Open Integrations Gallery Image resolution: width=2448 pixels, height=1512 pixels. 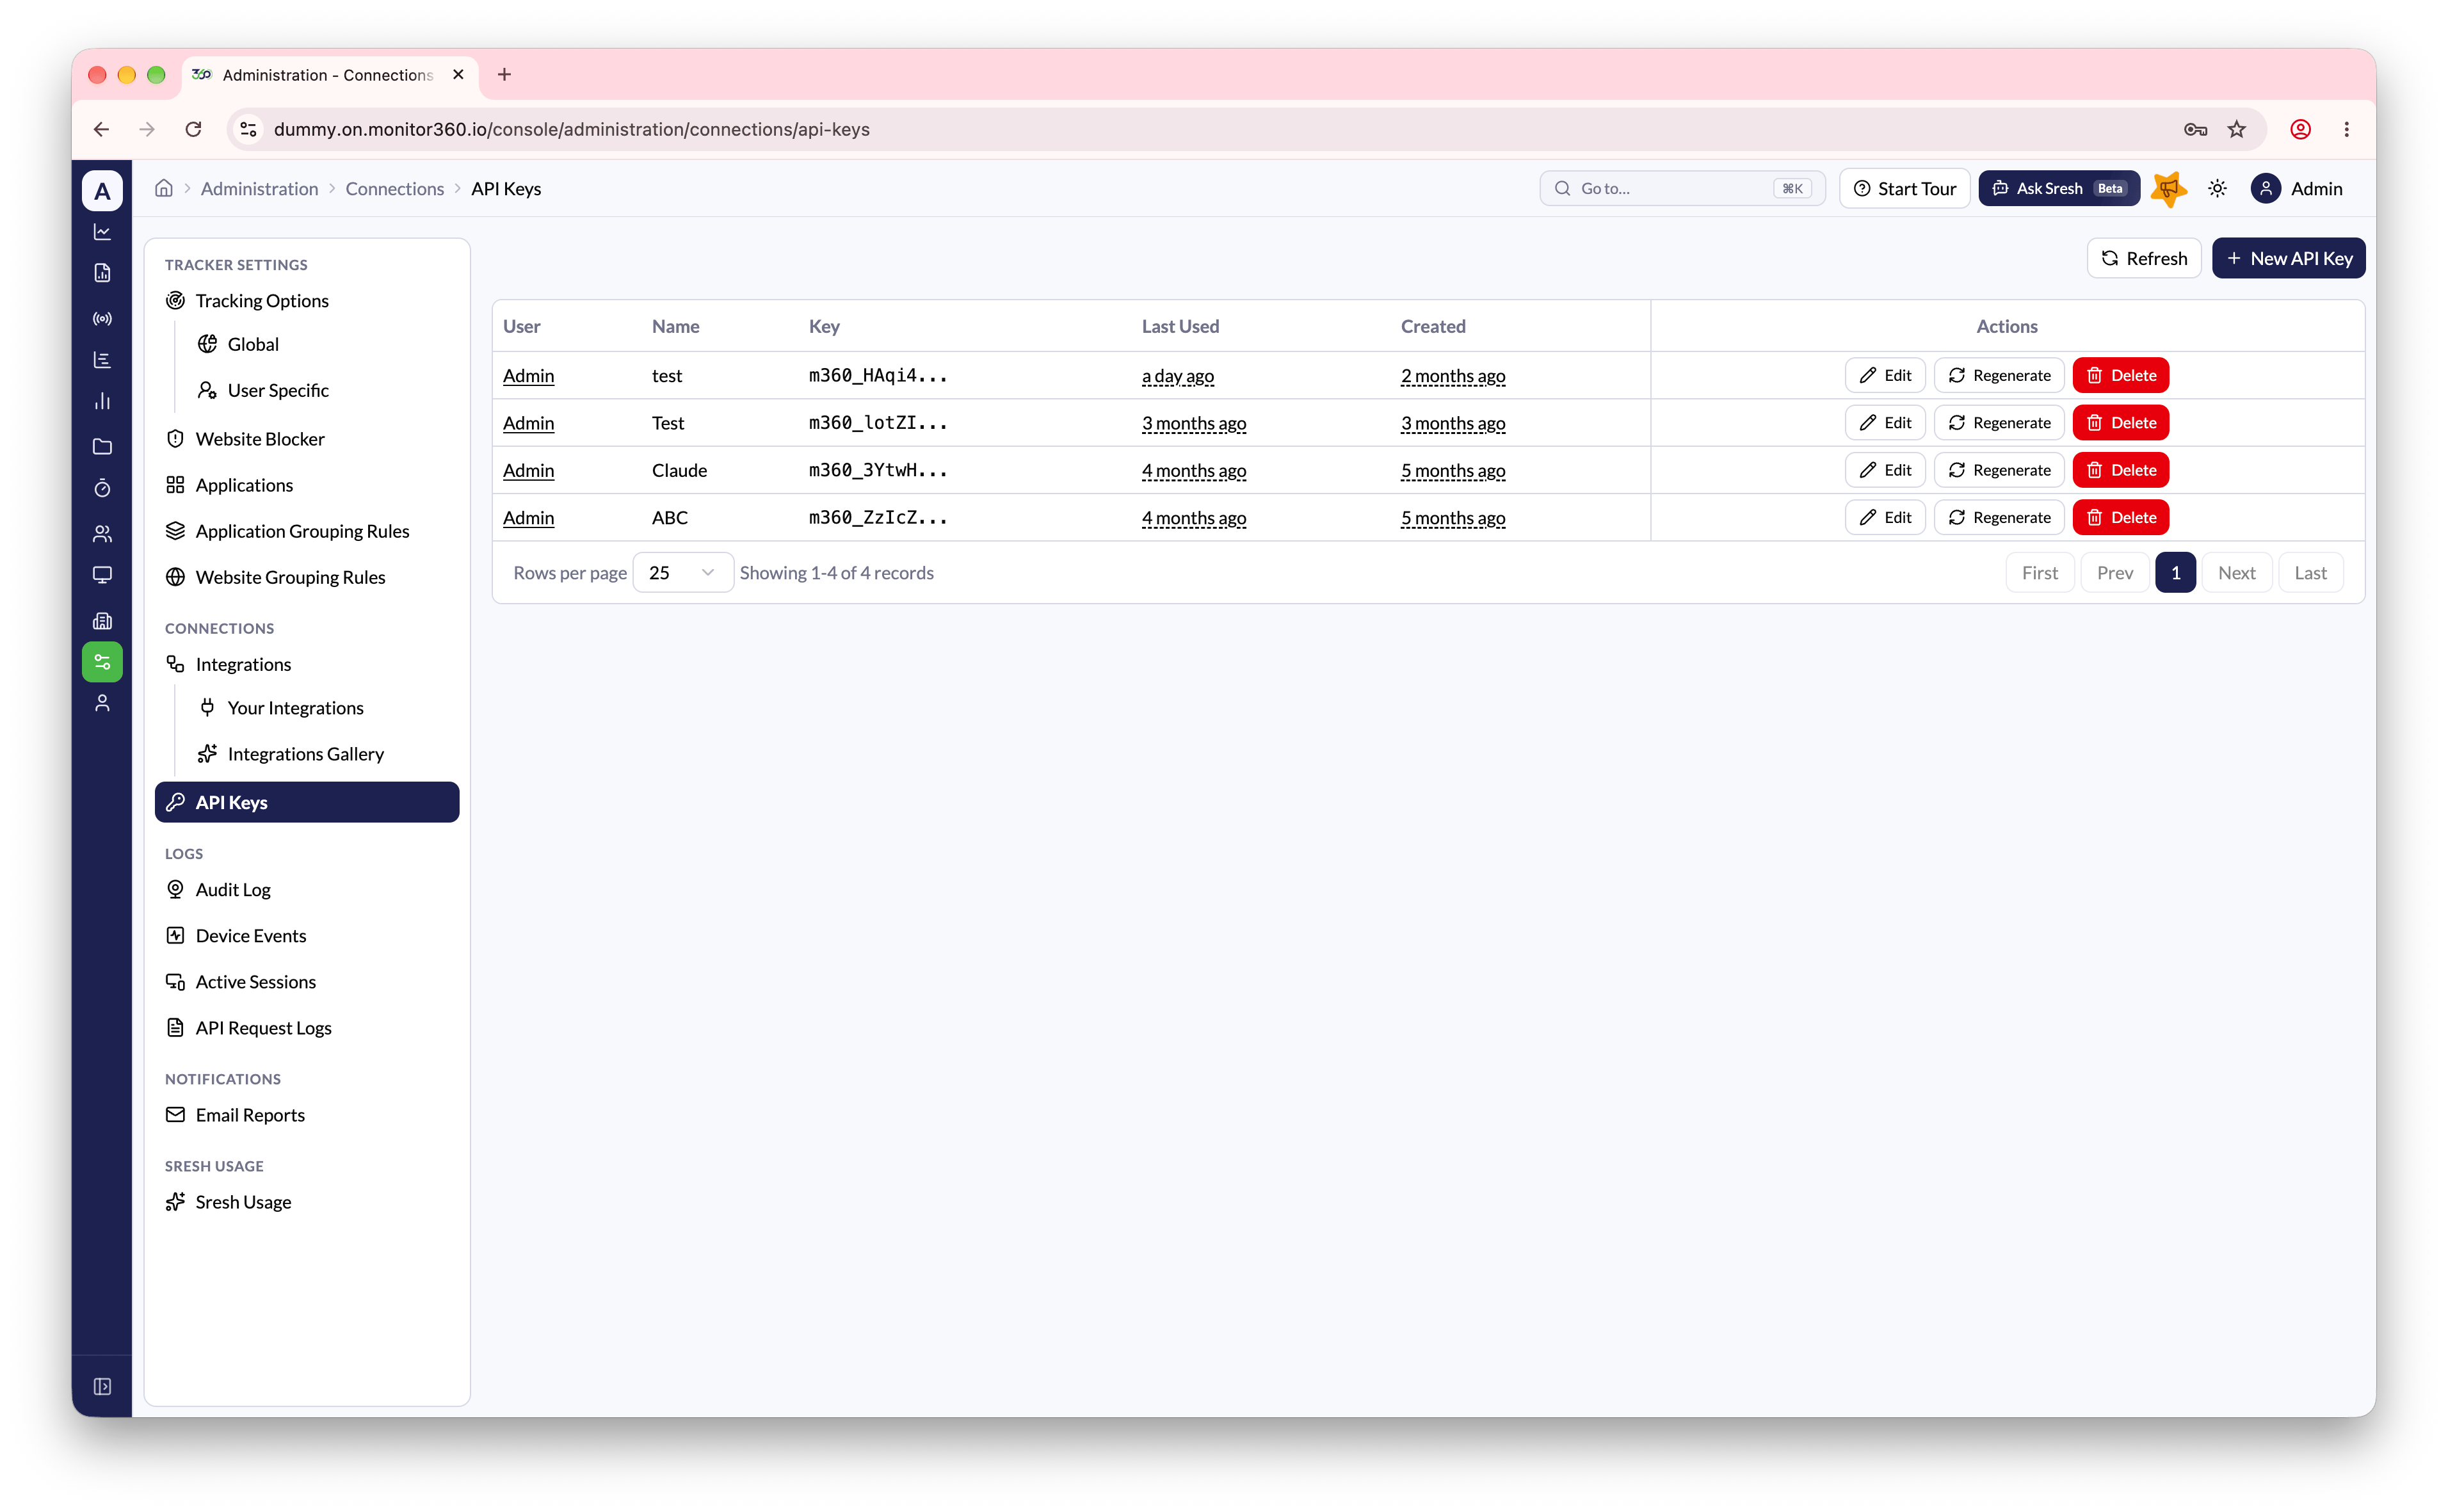(305, 754)
